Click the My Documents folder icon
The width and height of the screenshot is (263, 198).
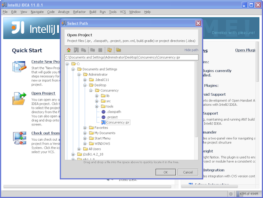coord(91,133)
